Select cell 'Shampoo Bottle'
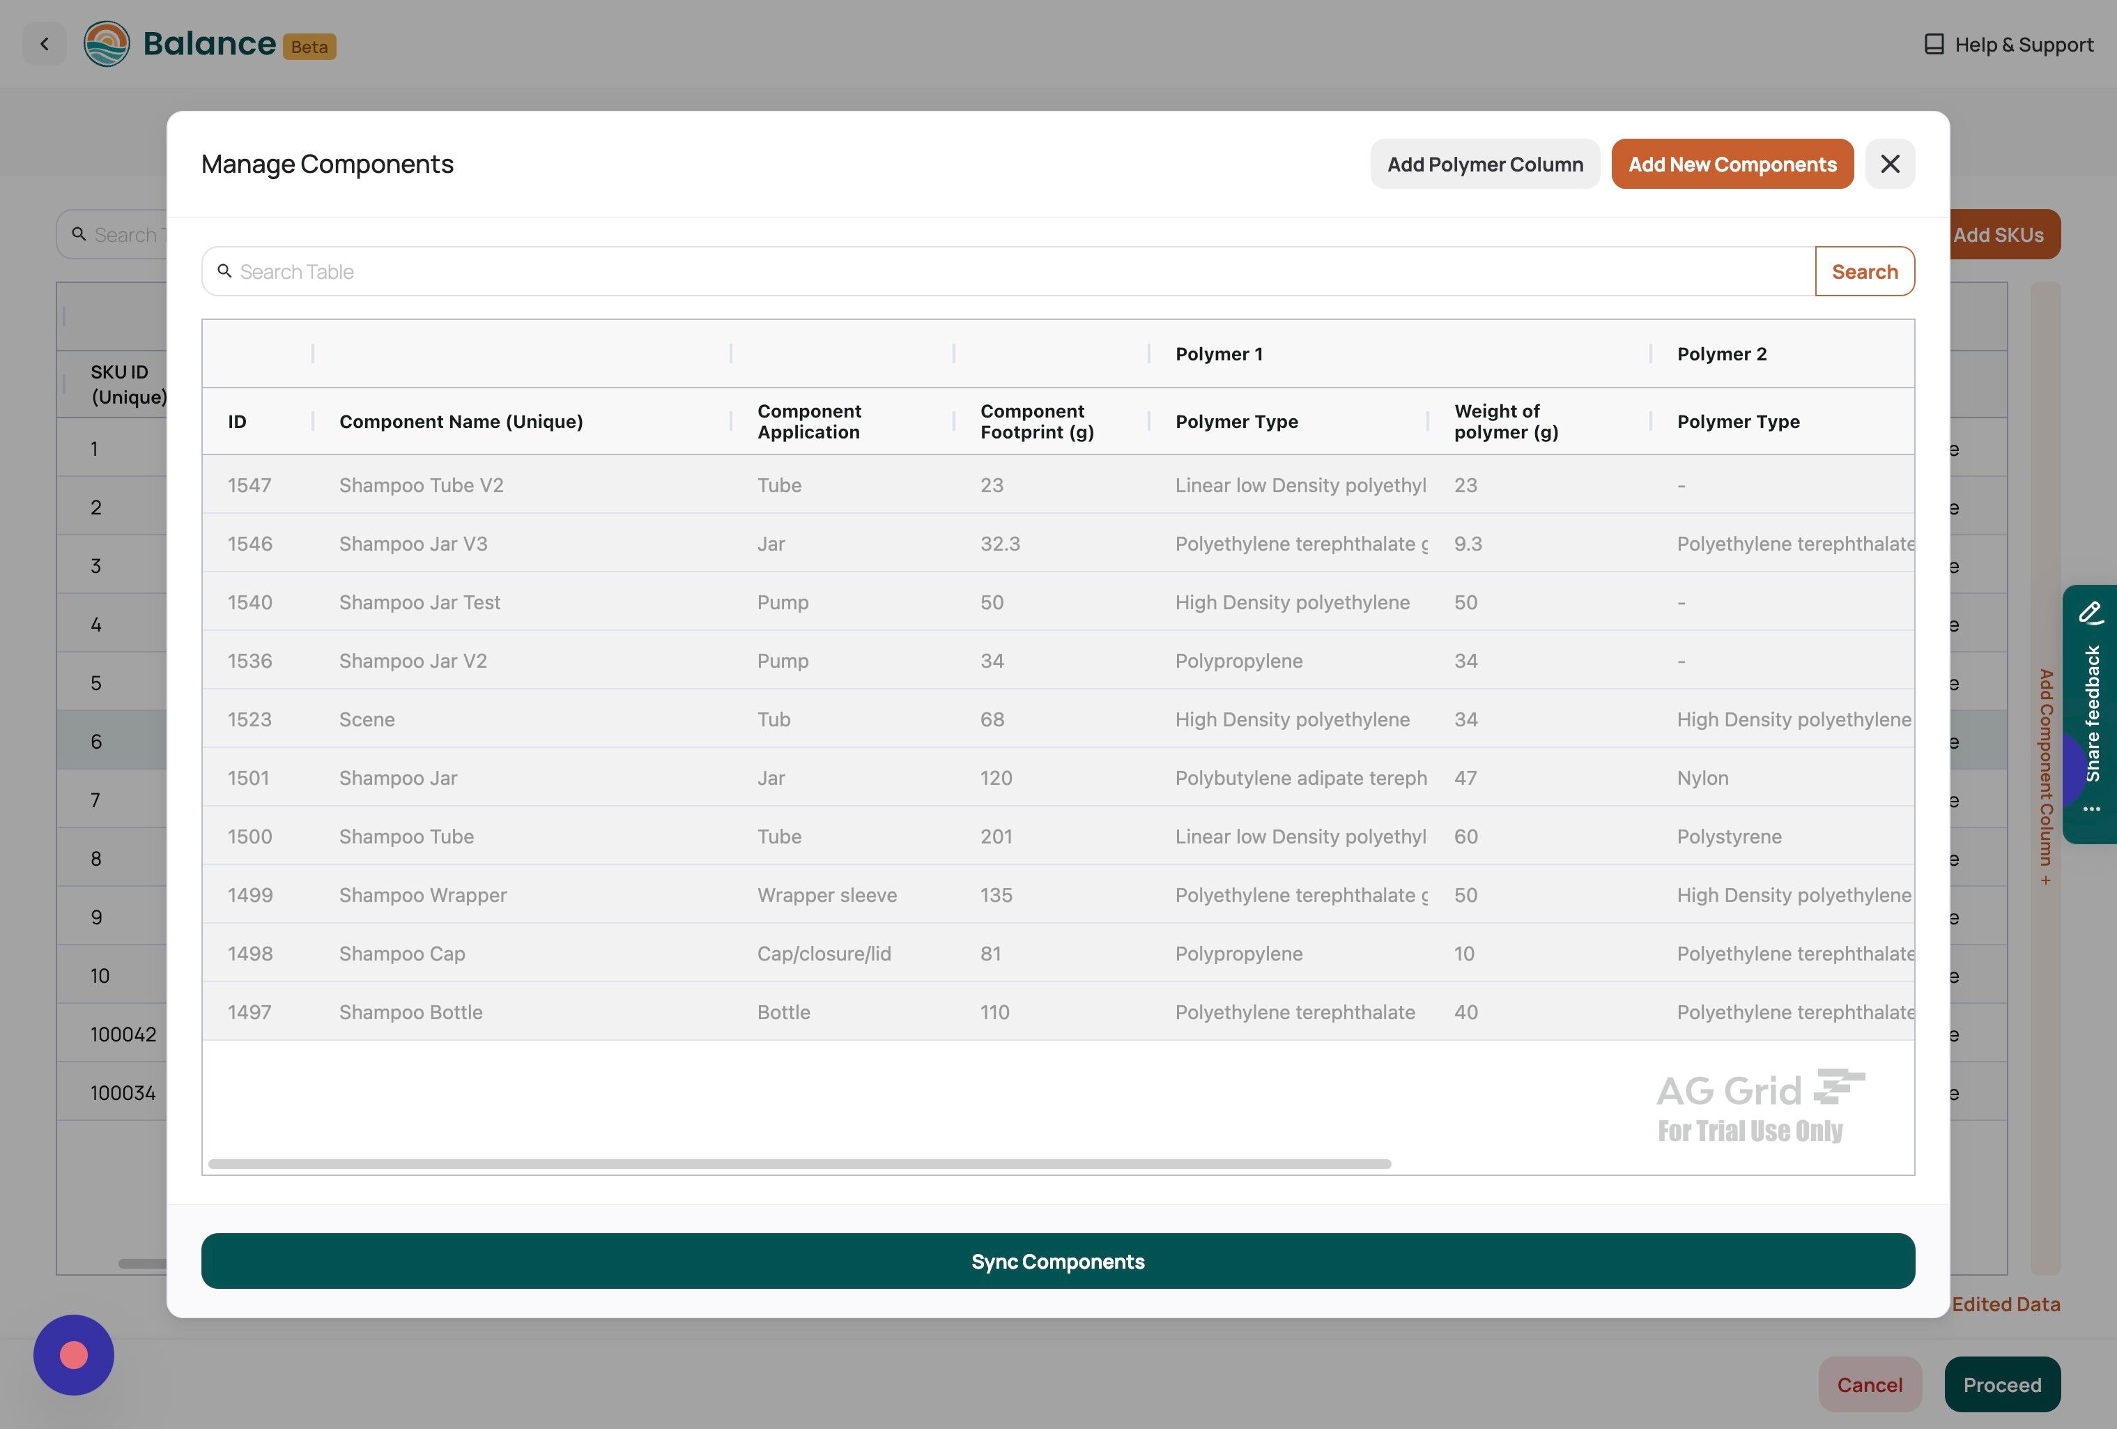2117x1429 pixels. (x=411, y=1013)
